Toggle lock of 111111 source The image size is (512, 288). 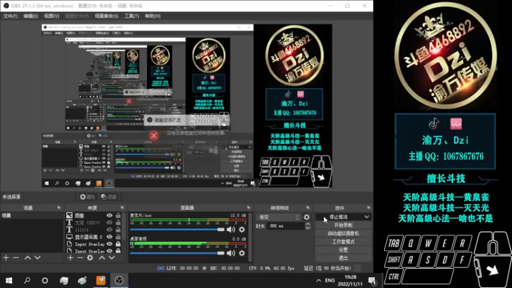(118, 230)
